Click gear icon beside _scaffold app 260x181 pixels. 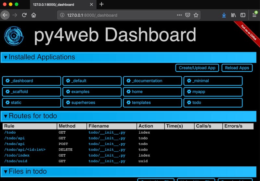(x=7, y=92)
